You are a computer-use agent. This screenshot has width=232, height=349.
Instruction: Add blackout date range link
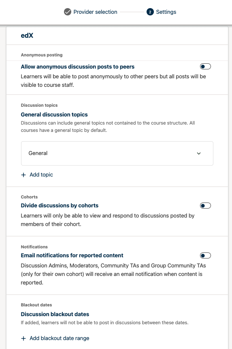tap(60, 338)
